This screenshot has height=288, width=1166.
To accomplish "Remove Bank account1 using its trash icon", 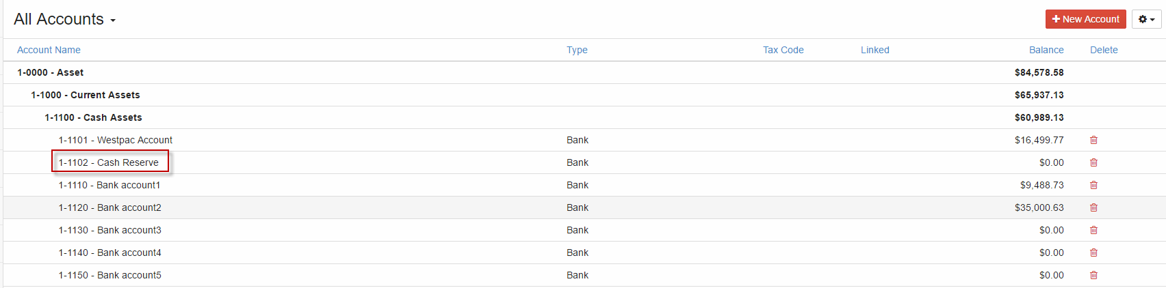I will (1093, 185).
